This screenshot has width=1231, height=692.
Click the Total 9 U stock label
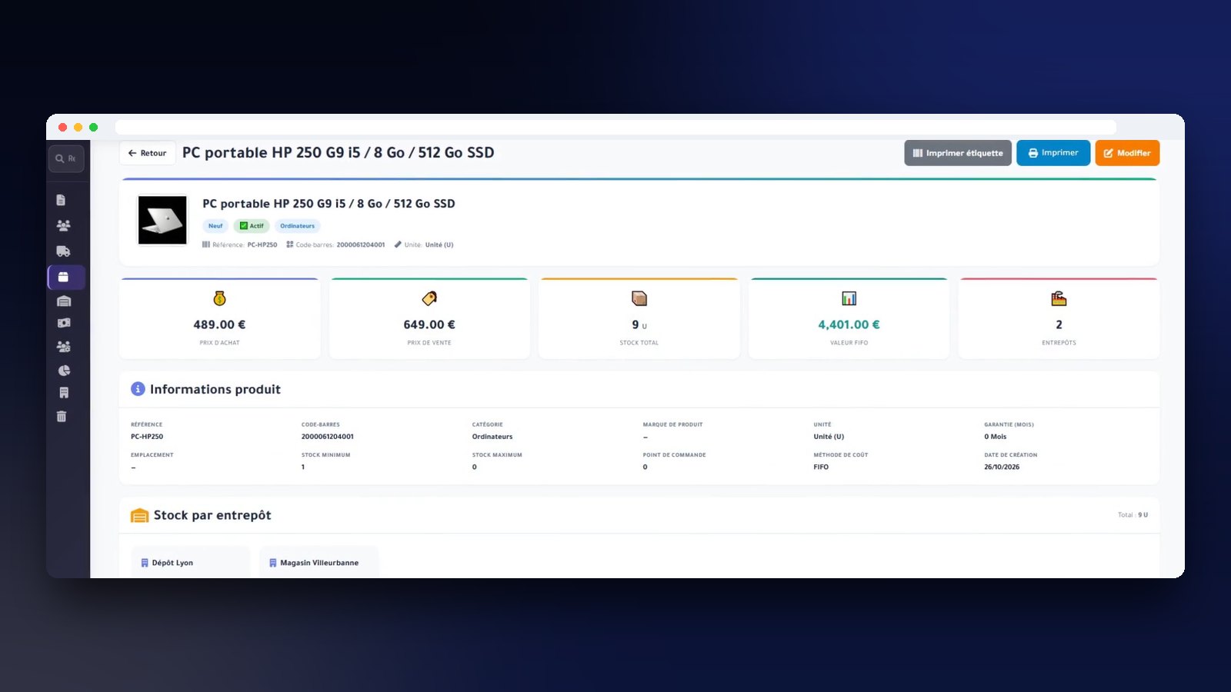1133,515
